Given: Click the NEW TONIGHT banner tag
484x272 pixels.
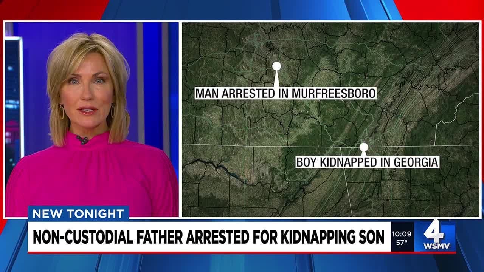Looking at the screenshot, I should coord(78,213).
